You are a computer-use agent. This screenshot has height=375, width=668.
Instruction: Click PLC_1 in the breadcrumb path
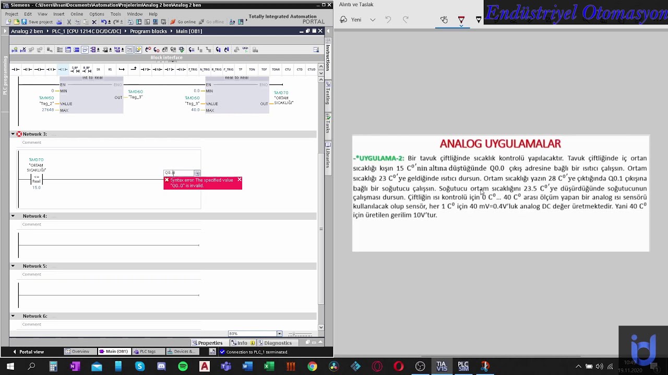coord(86,31)
